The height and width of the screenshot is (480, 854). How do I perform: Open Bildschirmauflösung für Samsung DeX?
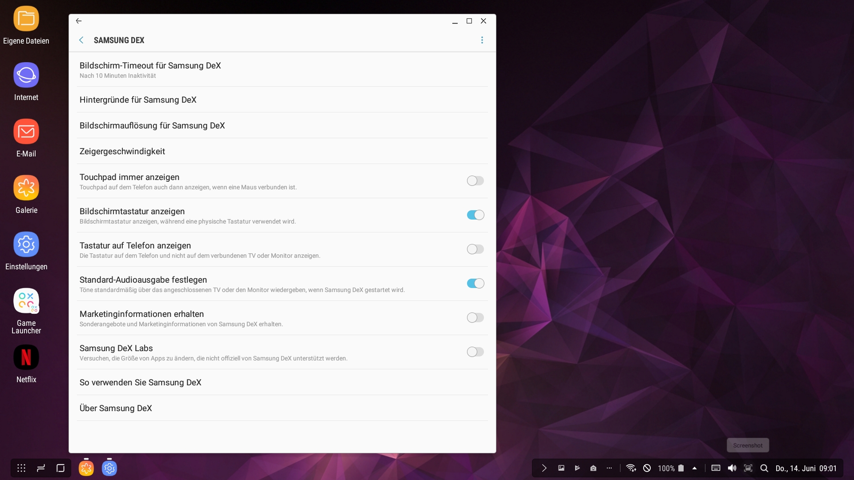[282, 125]
